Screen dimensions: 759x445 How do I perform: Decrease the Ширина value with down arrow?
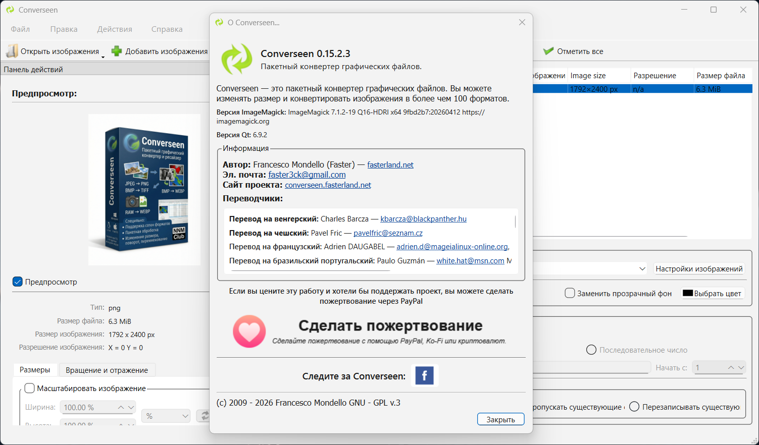coord(131,407)
